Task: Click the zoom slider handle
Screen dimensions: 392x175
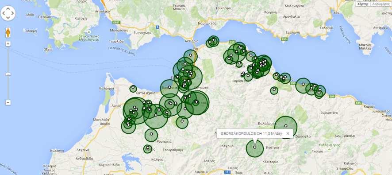Action: (8, 74)
